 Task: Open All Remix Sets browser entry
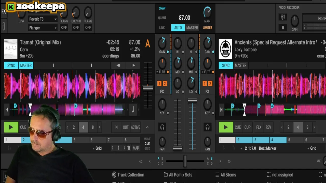(x=178, y=175)
